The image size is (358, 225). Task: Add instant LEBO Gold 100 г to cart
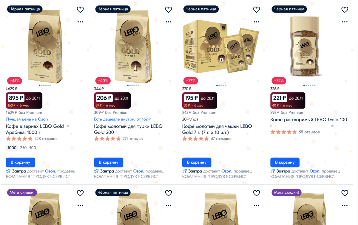click(x=285, y=162)
